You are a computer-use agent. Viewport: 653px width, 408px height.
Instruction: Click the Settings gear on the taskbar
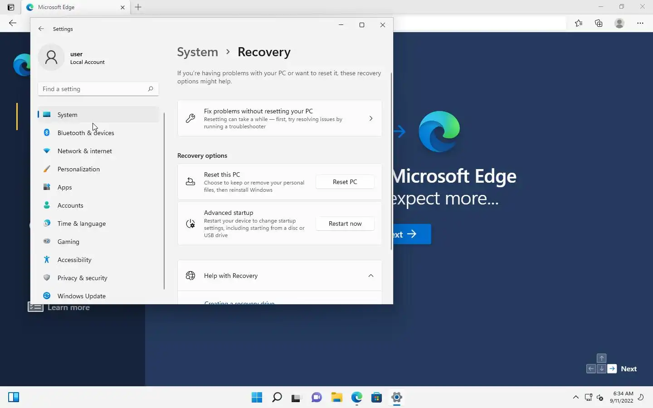[x=396, y=398]
